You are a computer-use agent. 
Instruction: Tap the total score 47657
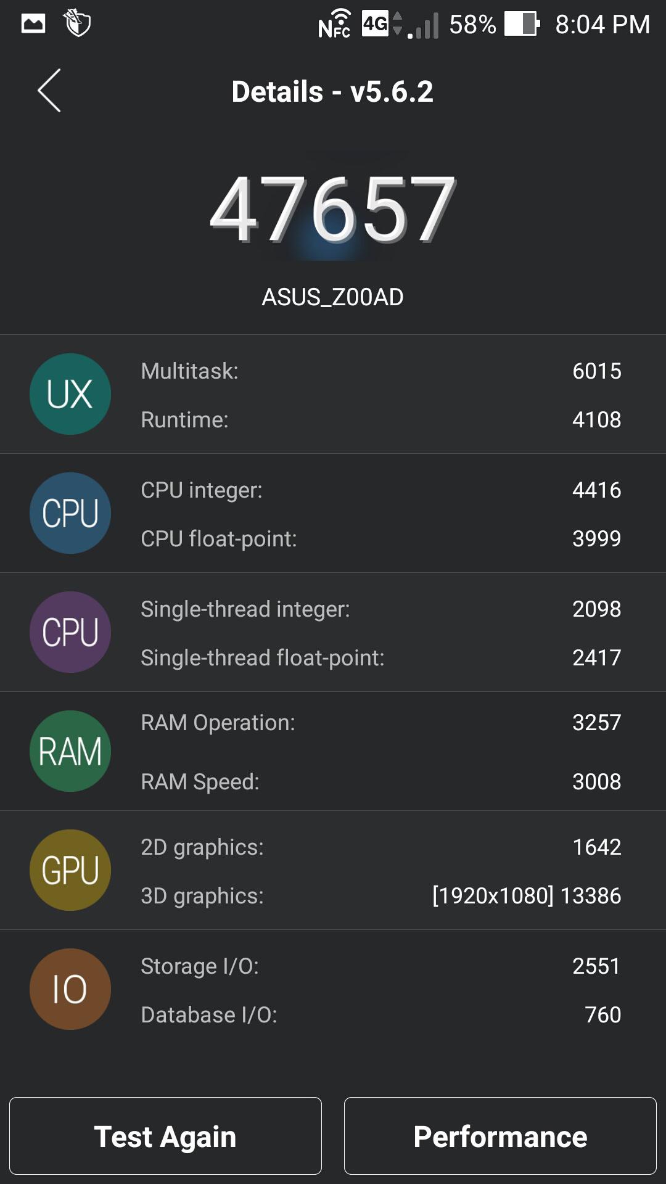click(x=333, y=210)
